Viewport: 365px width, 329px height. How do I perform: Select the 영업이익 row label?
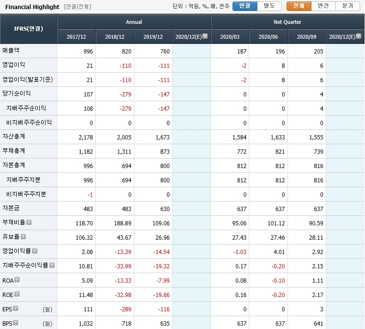[14, 65]
